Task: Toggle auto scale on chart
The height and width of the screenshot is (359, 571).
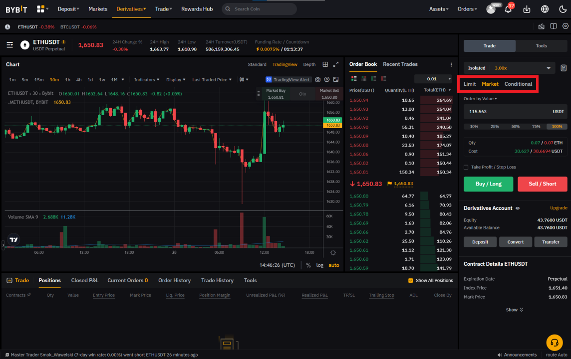Action: tap(333, 265)
